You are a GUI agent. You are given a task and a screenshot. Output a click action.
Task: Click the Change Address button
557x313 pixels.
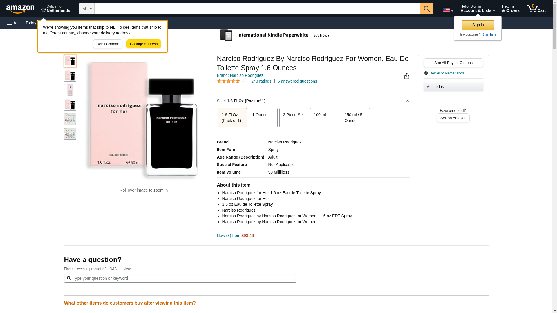(144, 44)
